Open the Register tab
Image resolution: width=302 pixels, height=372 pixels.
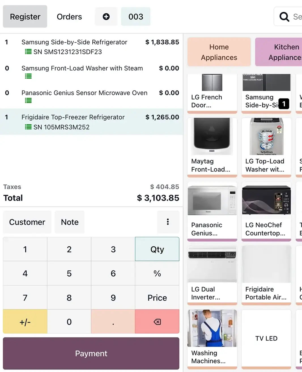pyautogui.click(x=25, y=17)
